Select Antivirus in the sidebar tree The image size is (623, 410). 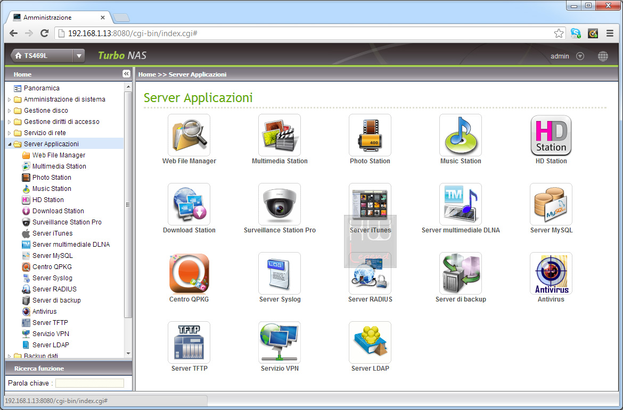coord(45,311)
